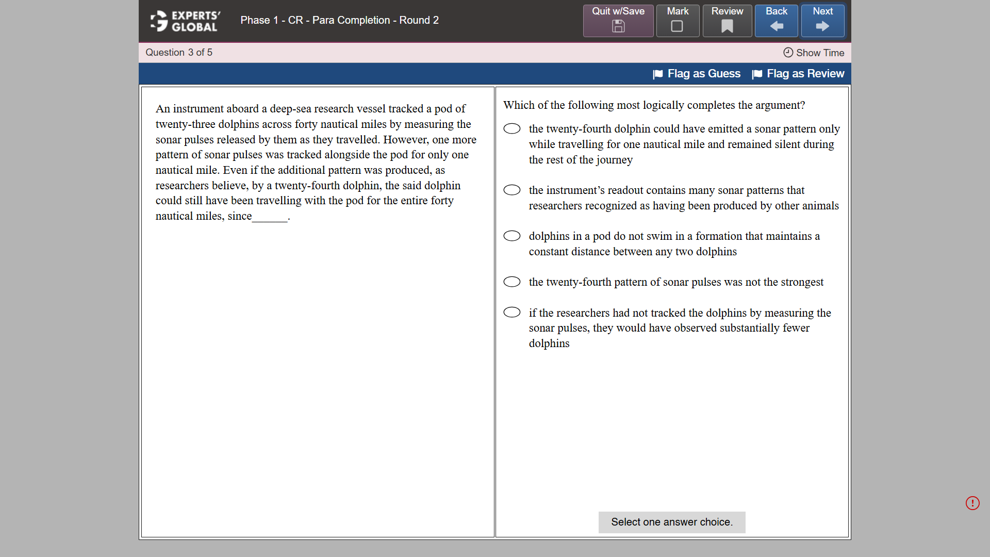Click the flag icon beside Flag as Guess
Image resolution: width=990 pixels, height=557 pixels.
[658, 74]
